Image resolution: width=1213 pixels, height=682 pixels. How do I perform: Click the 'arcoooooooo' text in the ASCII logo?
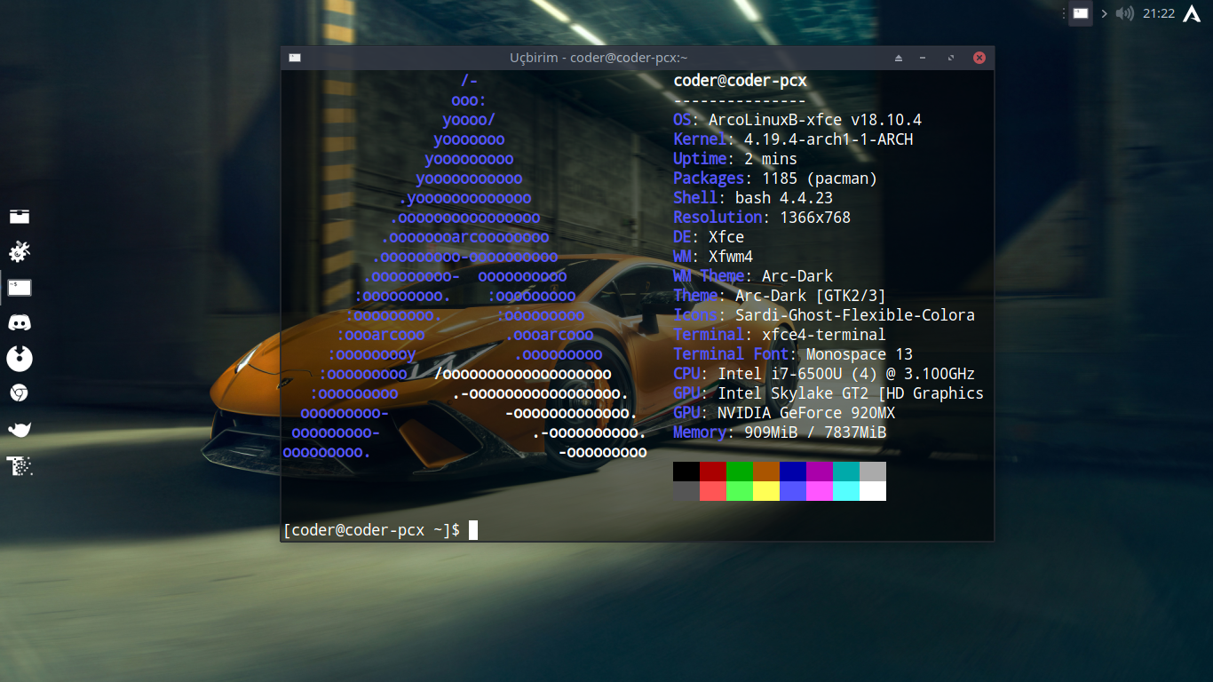pyautogui.click(x=500, y=237)
